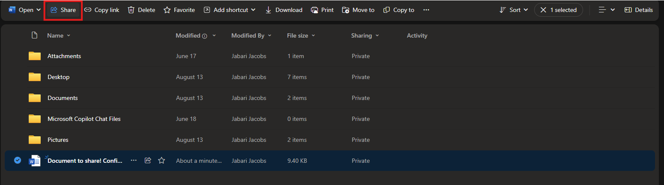Print the selected document

(x=322, y=10)
